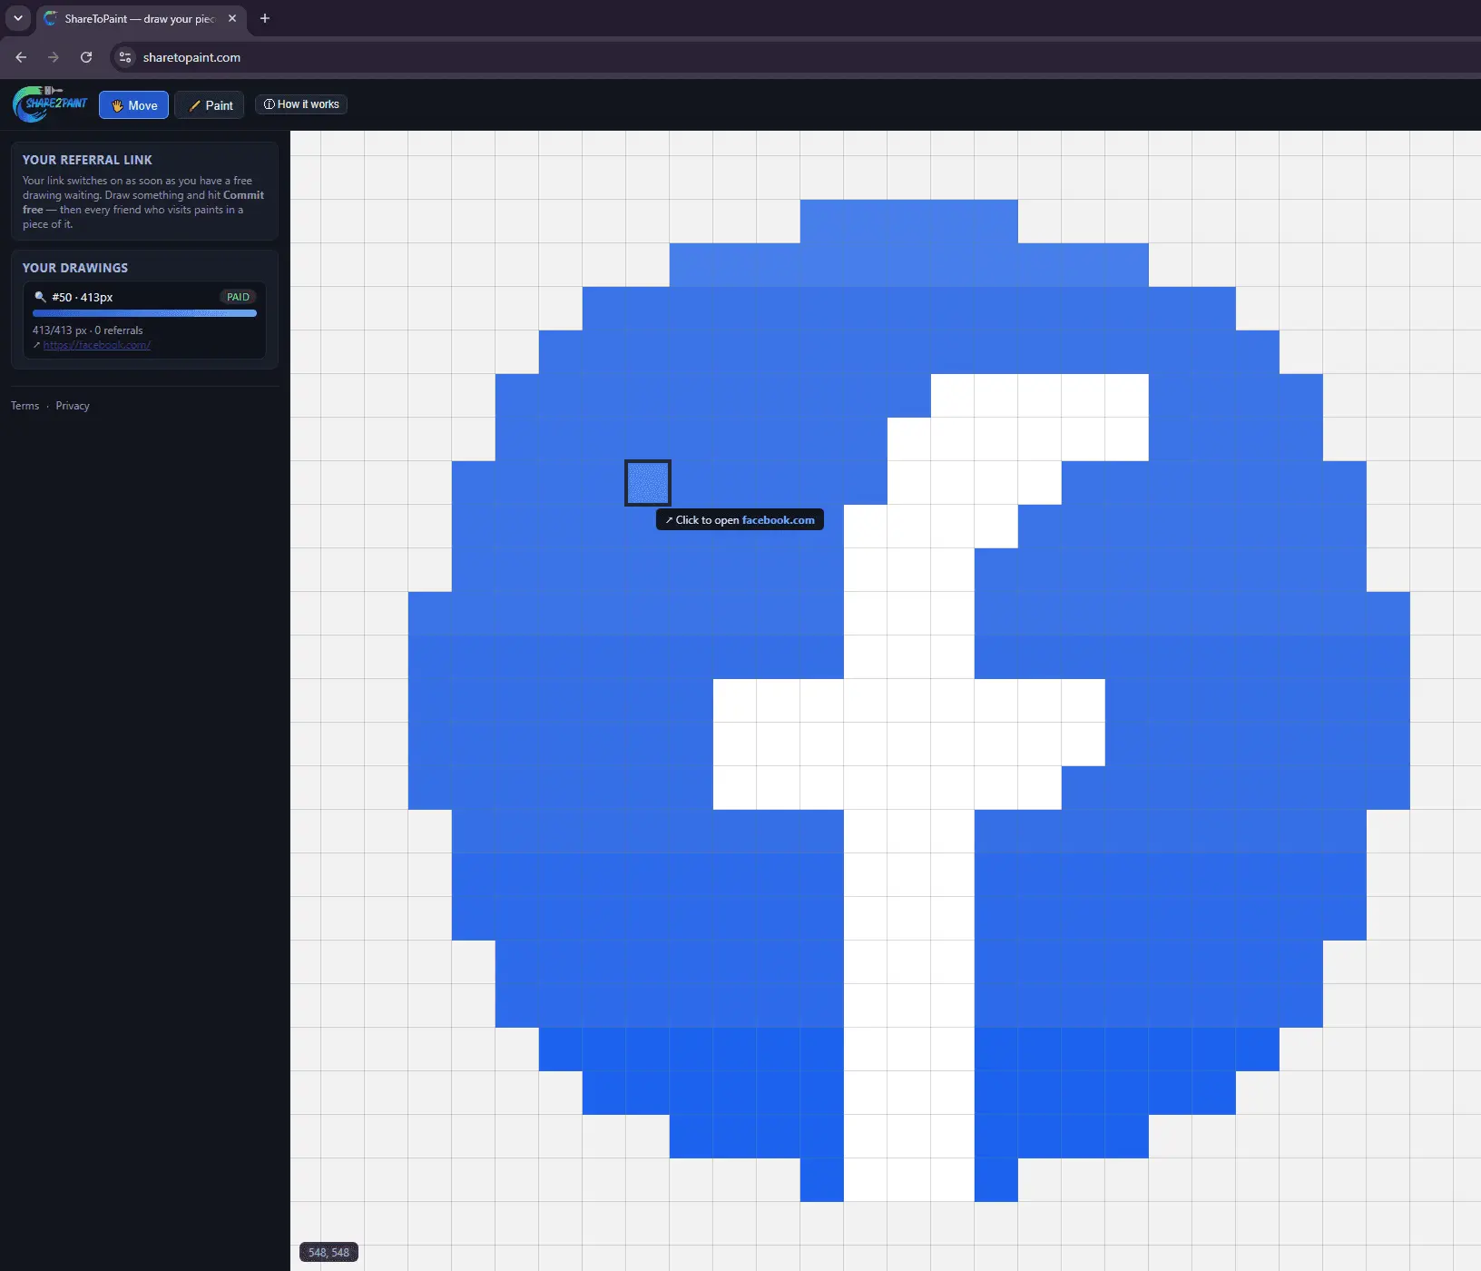Click the 548, 548 coordinate readout
The width and height of the screenshot is (1481, 1271).
point(329,1252)
